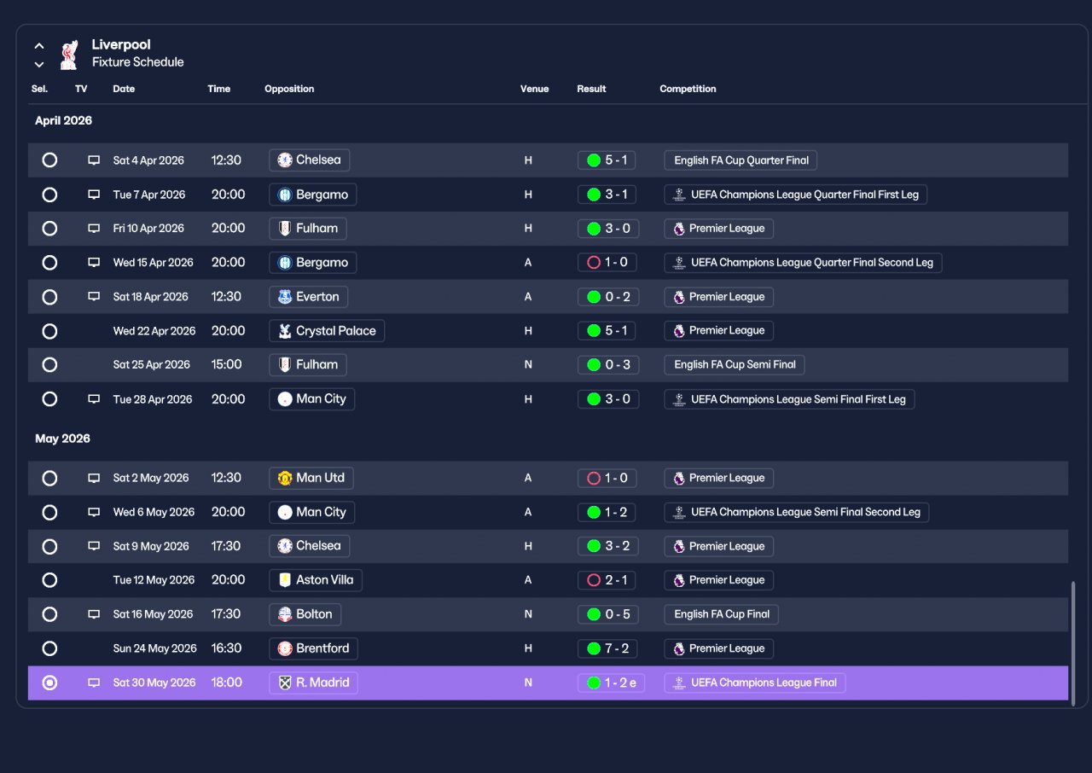
Task: Click the green result dot for Brentford 7-2
Action: pyautogui.click(x=594, y=648)
